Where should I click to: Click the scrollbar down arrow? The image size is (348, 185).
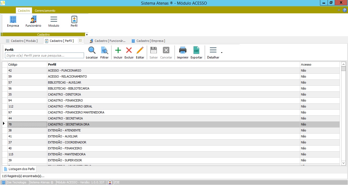pos(343,163)
